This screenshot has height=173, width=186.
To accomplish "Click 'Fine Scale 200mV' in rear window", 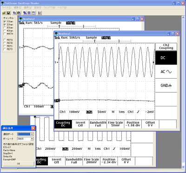I will (92, 161).
